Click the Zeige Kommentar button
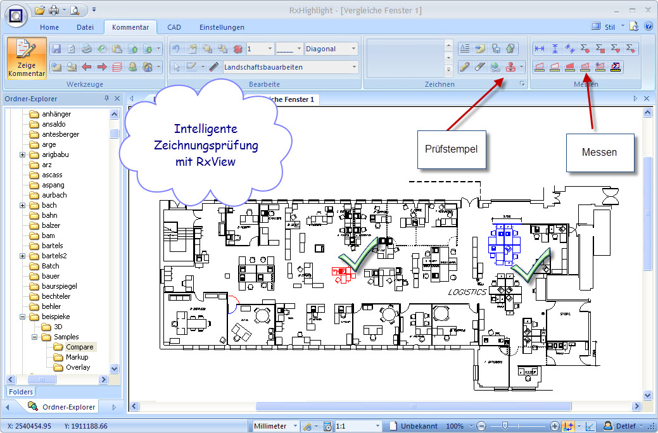658x433 pixels. pos(27,58)
